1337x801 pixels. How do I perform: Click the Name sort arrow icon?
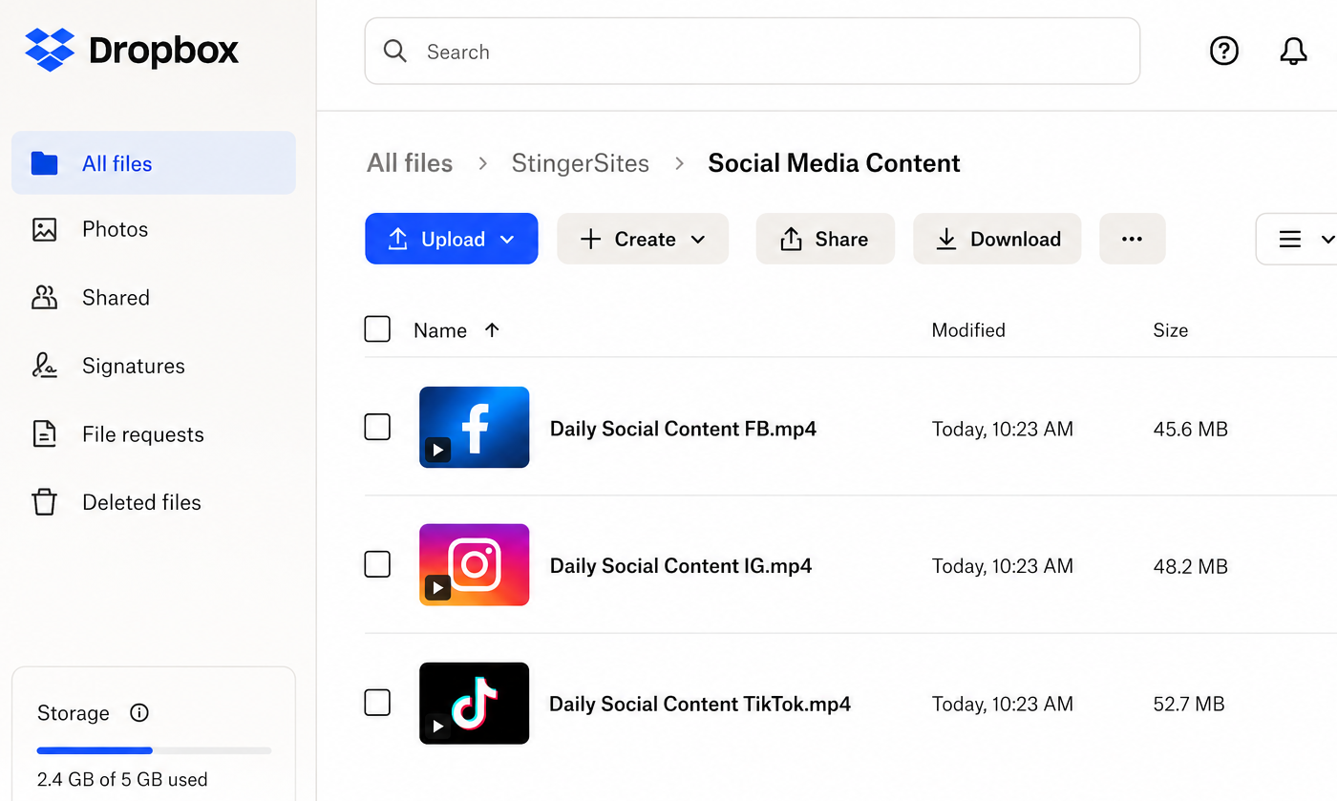[x=492, y=330]
